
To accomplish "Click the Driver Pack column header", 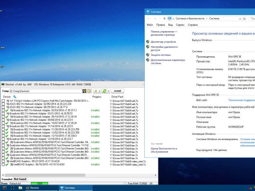I will click(x=117, y=97).
